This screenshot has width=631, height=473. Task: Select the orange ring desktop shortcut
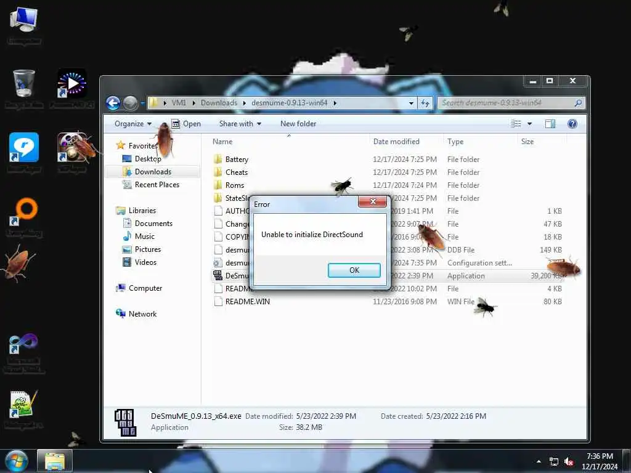[24, 216]
